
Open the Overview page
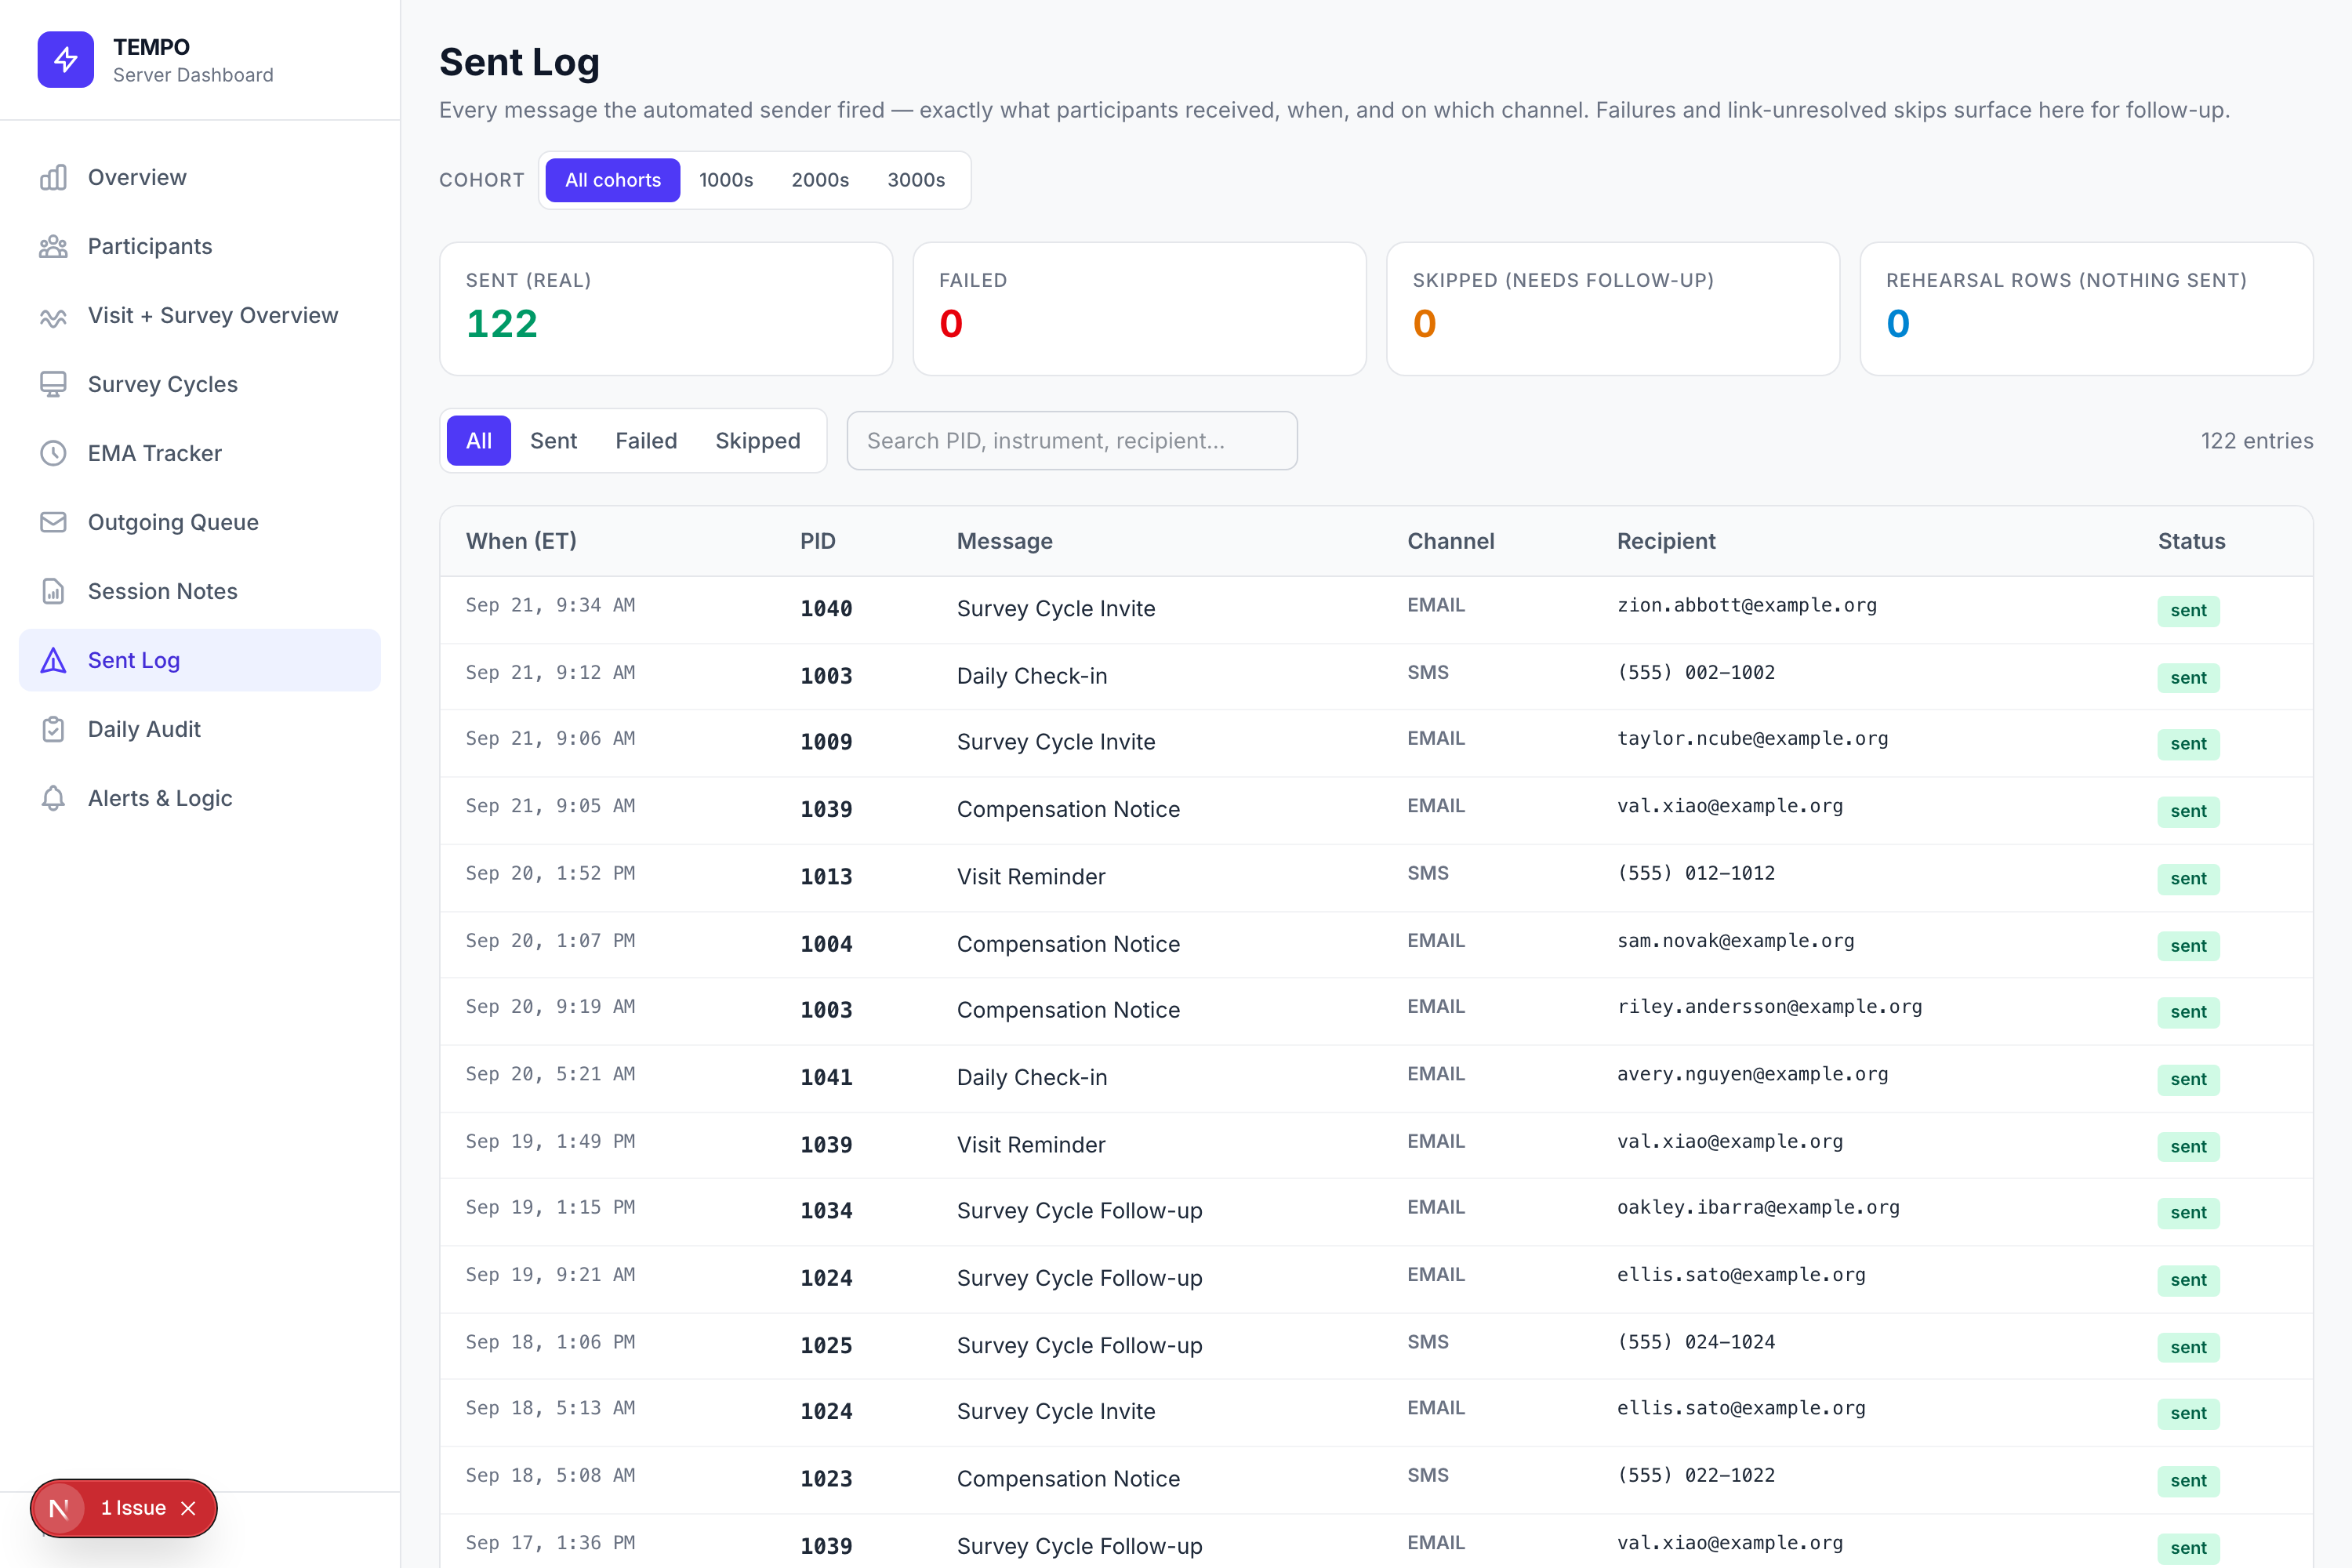pyautogui.click(x=200, y=177)
